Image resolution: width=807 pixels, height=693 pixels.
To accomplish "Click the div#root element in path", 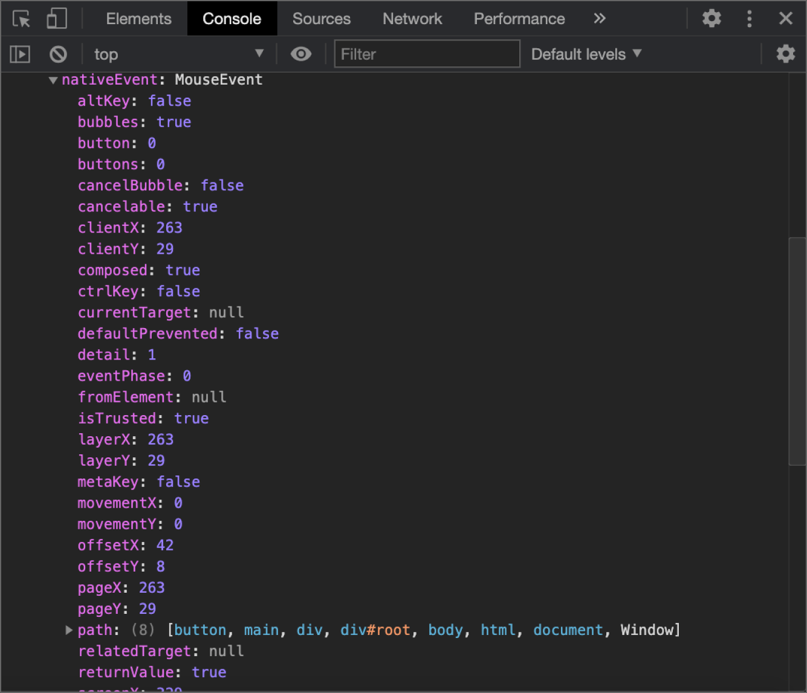I will coord(375,630).
